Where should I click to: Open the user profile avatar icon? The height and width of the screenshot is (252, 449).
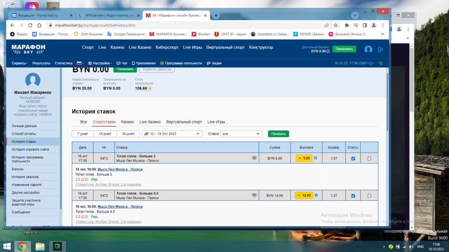pos(368,49)
